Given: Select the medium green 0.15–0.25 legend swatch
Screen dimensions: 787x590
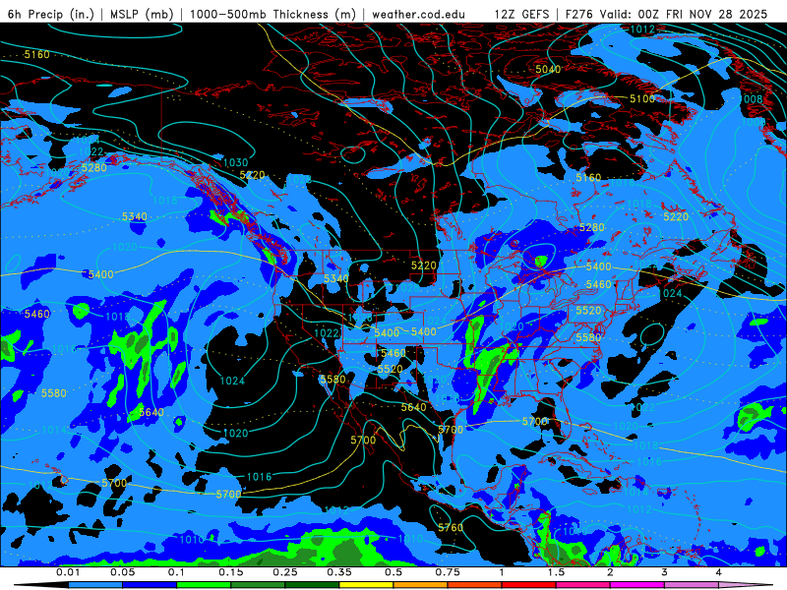Looking at the screenshot, I should pyautogui.click(x=258, y=585).
